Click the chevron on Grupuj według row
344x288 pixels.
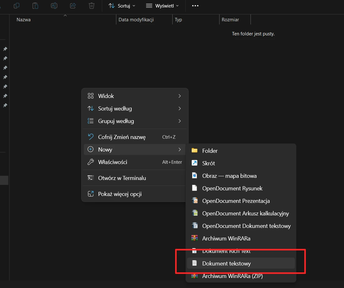pyautogui.click(x=180, y=121)
